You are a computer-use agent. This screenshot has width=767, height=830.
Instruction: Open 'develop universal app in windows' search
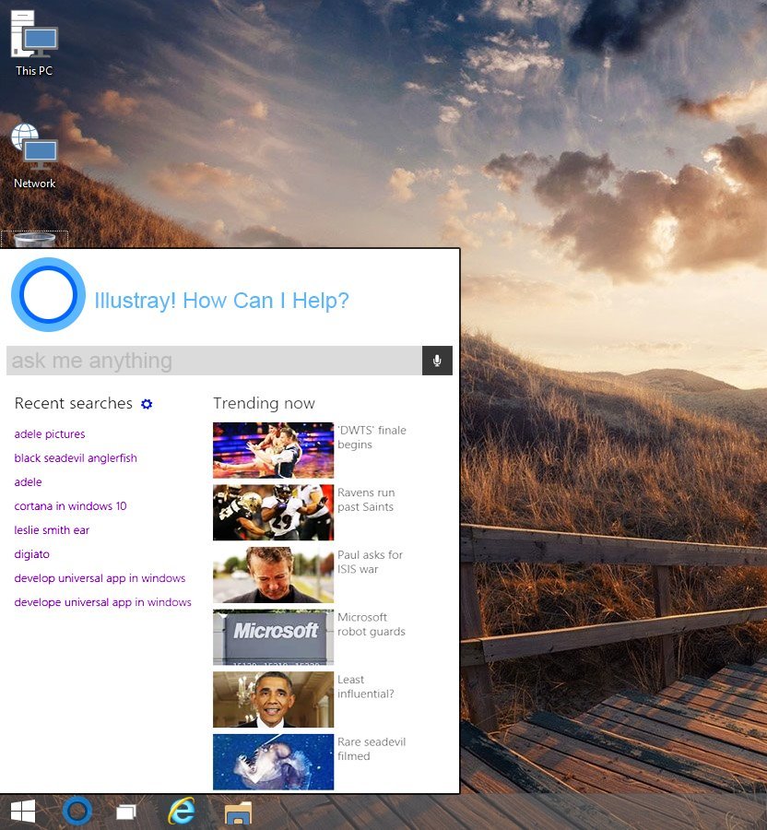(100, 578)
